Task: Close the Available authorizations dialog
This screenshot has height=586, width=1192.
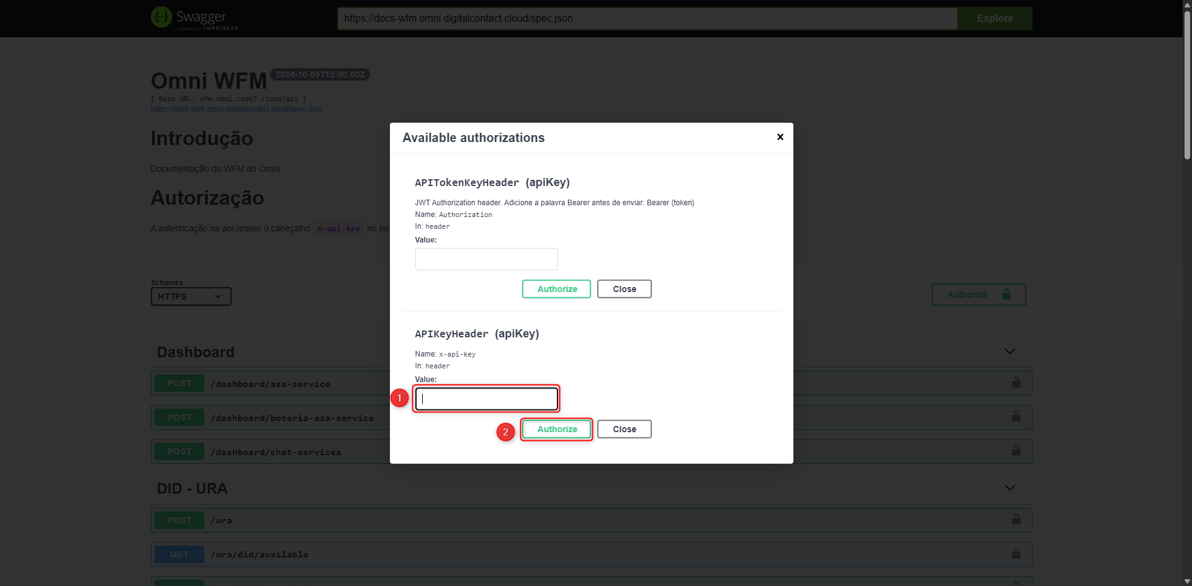Action: pos(780,137)
